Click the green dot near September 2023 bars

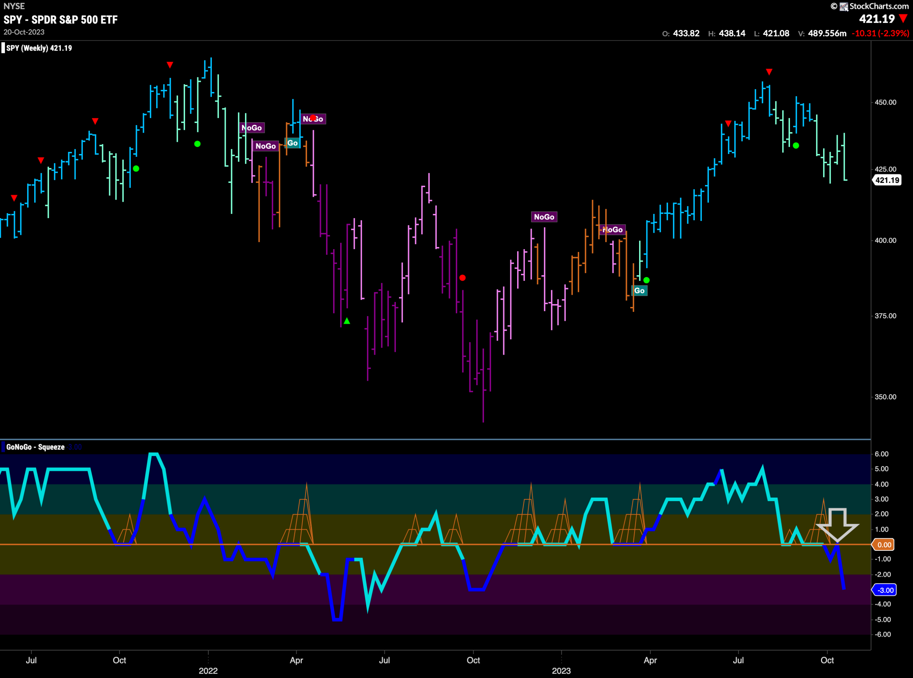(796, 145)
